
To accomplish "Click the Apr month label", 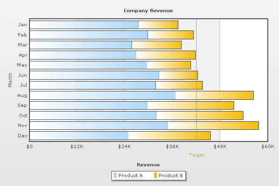I will [x=23, y=55].
